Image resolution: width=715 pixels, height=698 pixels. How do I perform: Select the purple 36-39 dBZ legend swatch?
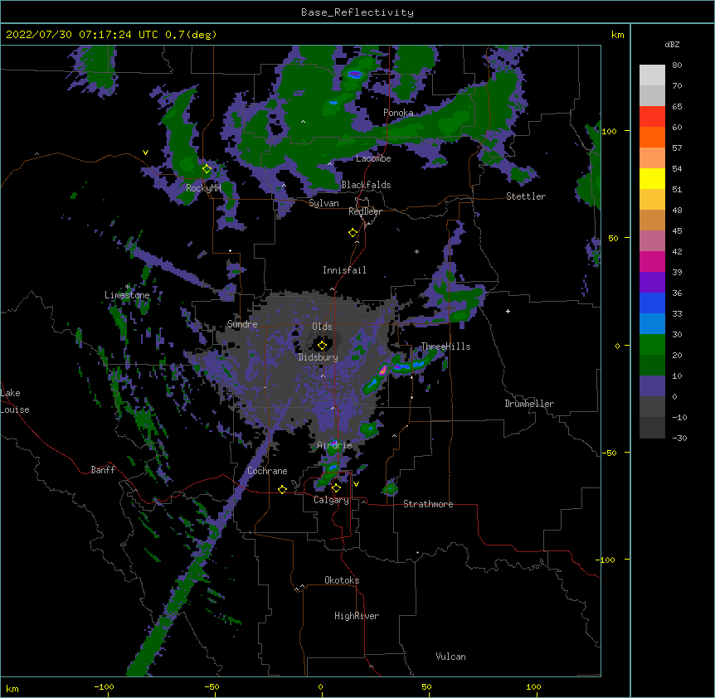tap(652, 283)
